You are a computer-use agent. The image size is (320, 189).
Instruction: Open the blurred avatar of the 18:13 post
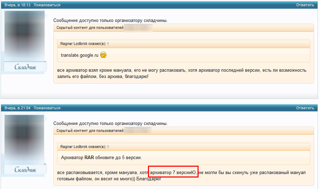click(x=24, y=36)
